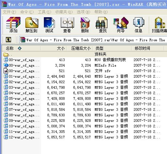Click the MSInfo file icon
The image size is (167, 154).
click(x=6, y=65)
